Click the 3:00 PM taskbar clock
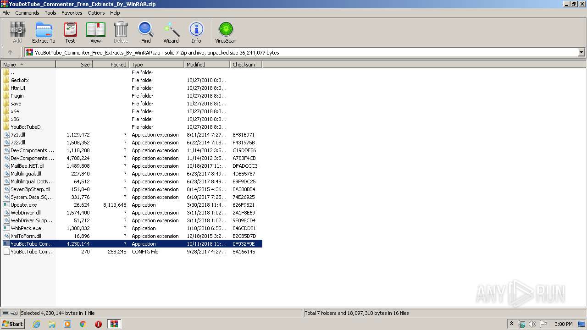587x330 pixels. 563,324
